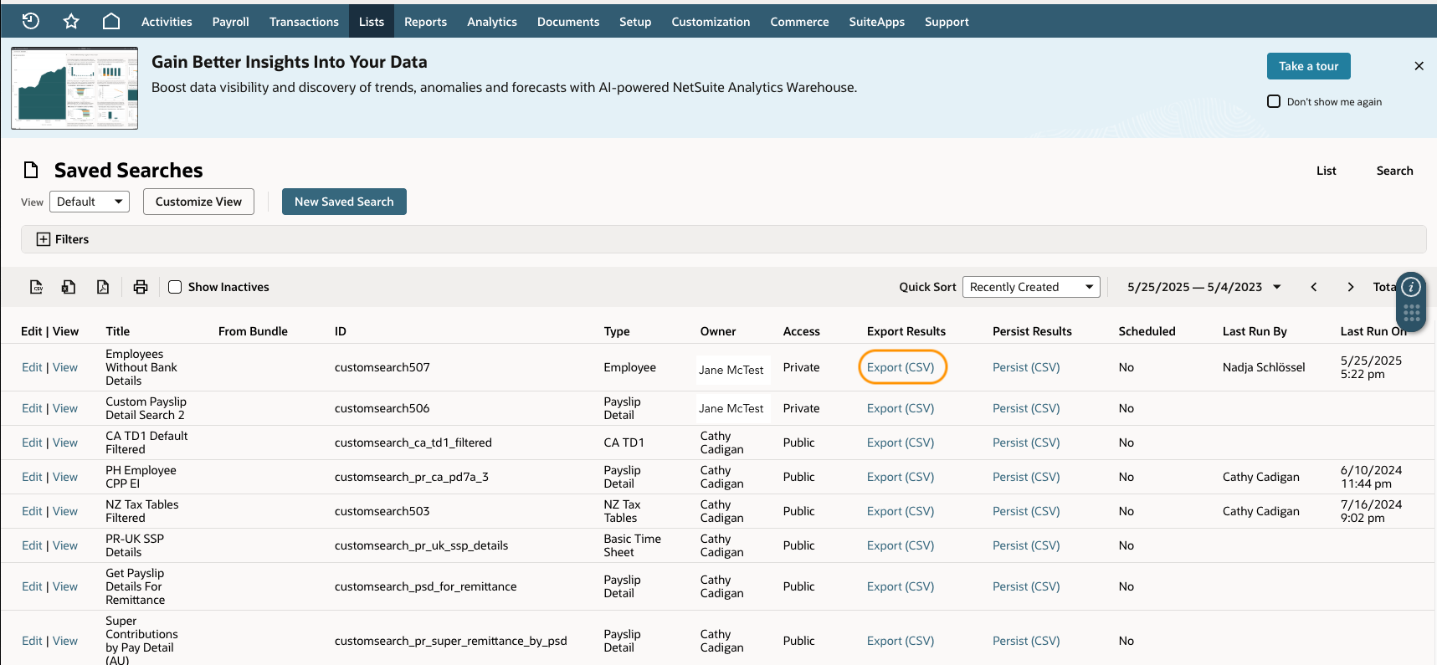
Task: Open the date range page selector
Action: (1203, 287)
